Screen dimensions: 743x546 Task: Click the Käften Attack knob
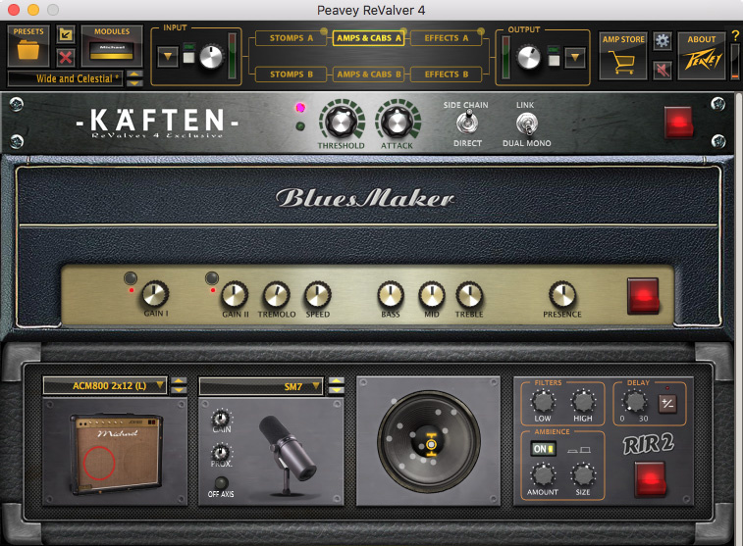(x=398, y=122)
